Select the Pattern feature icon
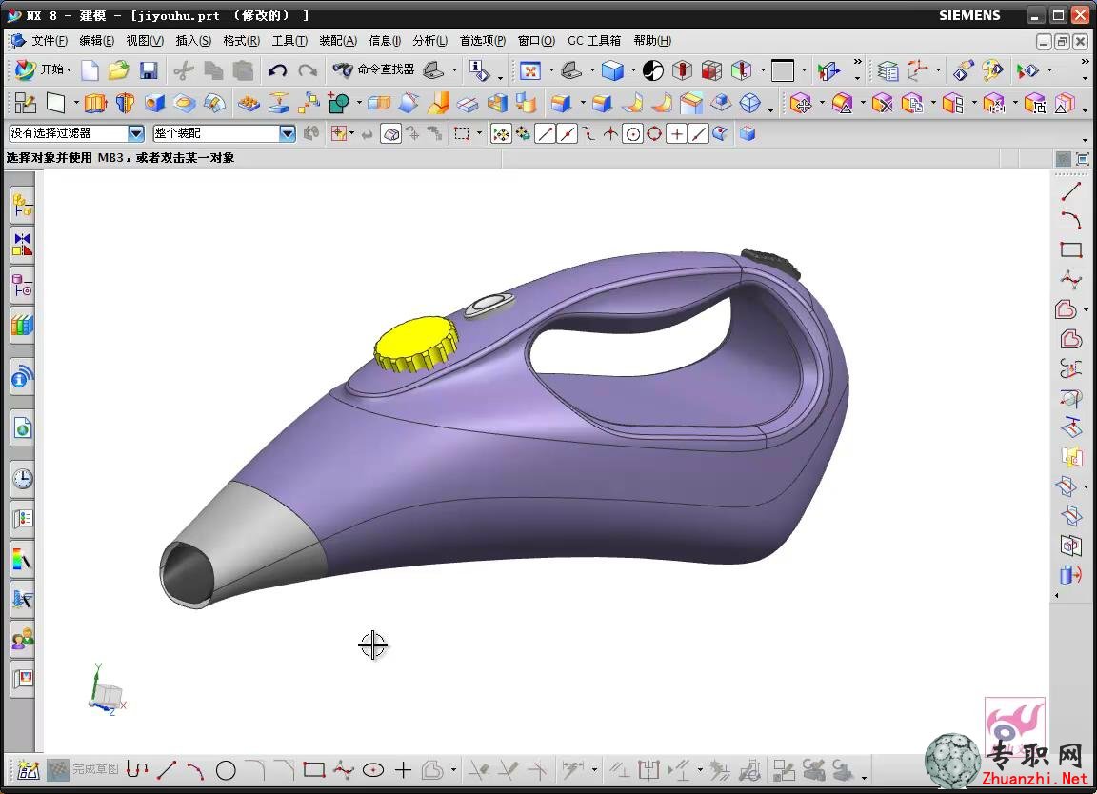 click(249, 104)
